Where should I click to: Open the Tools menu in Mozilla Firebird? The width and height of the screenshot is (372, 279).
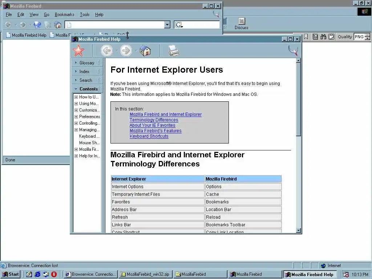tap(85, 15)
